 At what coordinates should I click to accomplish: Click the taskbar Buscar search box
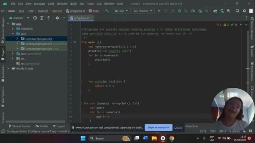[x=110, y=138]
